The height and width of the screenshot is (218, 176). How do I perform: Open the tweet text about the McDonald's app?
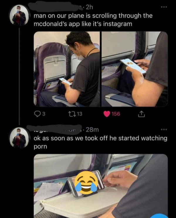93,20
